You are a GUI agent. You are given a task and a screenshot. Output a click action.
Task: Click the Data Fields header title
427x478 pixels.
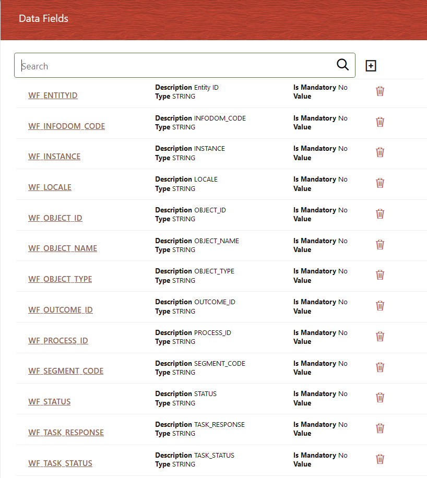point(43,19)
